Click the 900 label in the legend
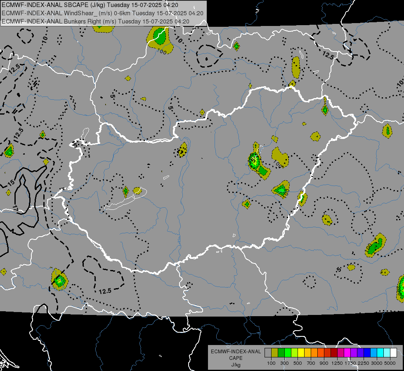Screen dimensions: 404x371 324,363
